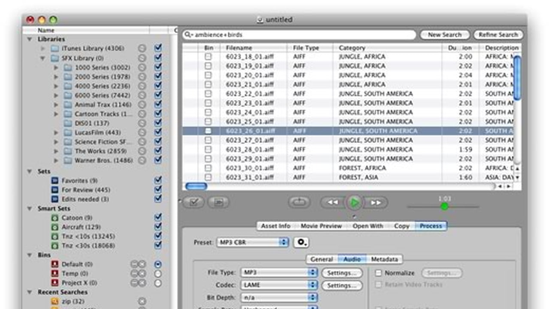The height and width of the screenshot is (309, 549).
Task: Check the Bin box for 6023_18_01.aiff
Action: point(208,57)
